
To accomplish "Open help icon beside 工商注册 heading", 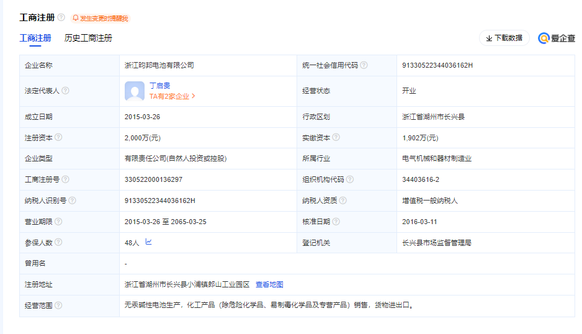I will (61, 17).
